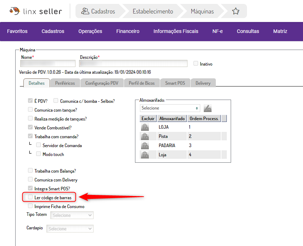
Task: Delete the PADARIA warehouse row
Action: [x=145, y=146]
